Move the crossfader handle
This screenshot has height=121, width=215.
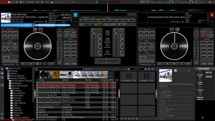click(107, 61)
